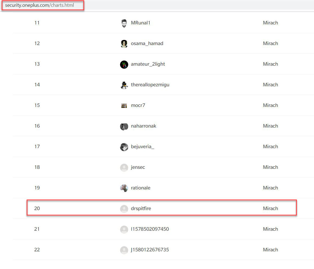Viewport: 314px width, 269px height.
Task: Click rank number 16
Action: pos(37,126)
